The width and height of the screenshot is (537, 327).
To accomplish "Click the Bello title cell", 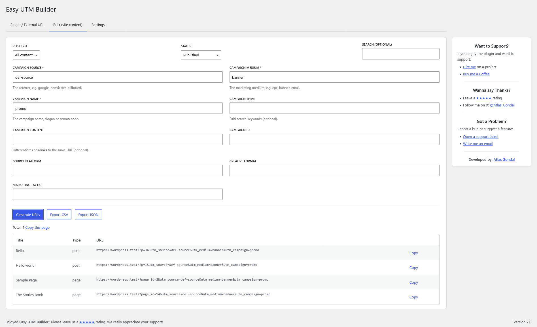I will [x=20, y=251].
